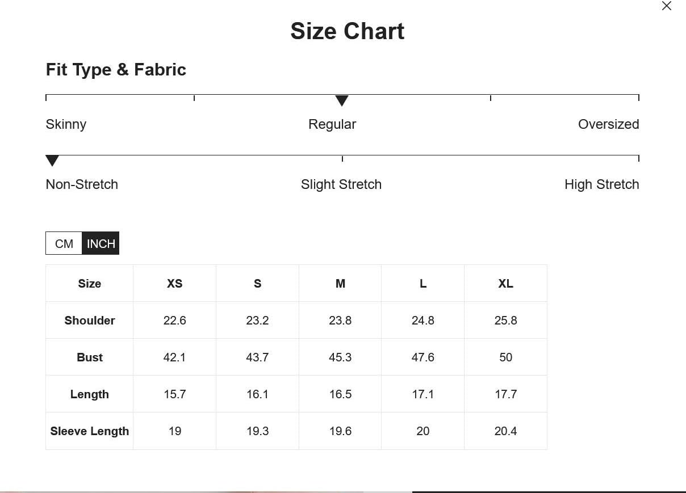Click the S size column header
The width and height of the screenshot is (686, 493).
pyautogui.click(x=257, y=284)
